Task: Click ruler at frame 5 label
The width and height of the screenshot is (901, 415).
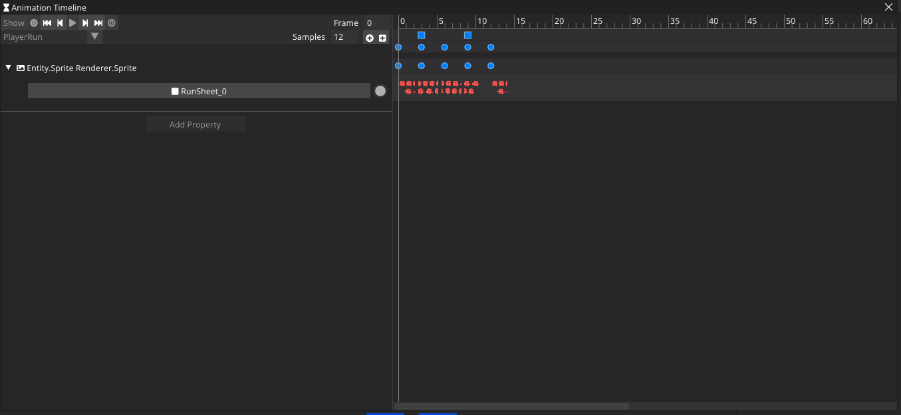Action: tap(441, 21)
